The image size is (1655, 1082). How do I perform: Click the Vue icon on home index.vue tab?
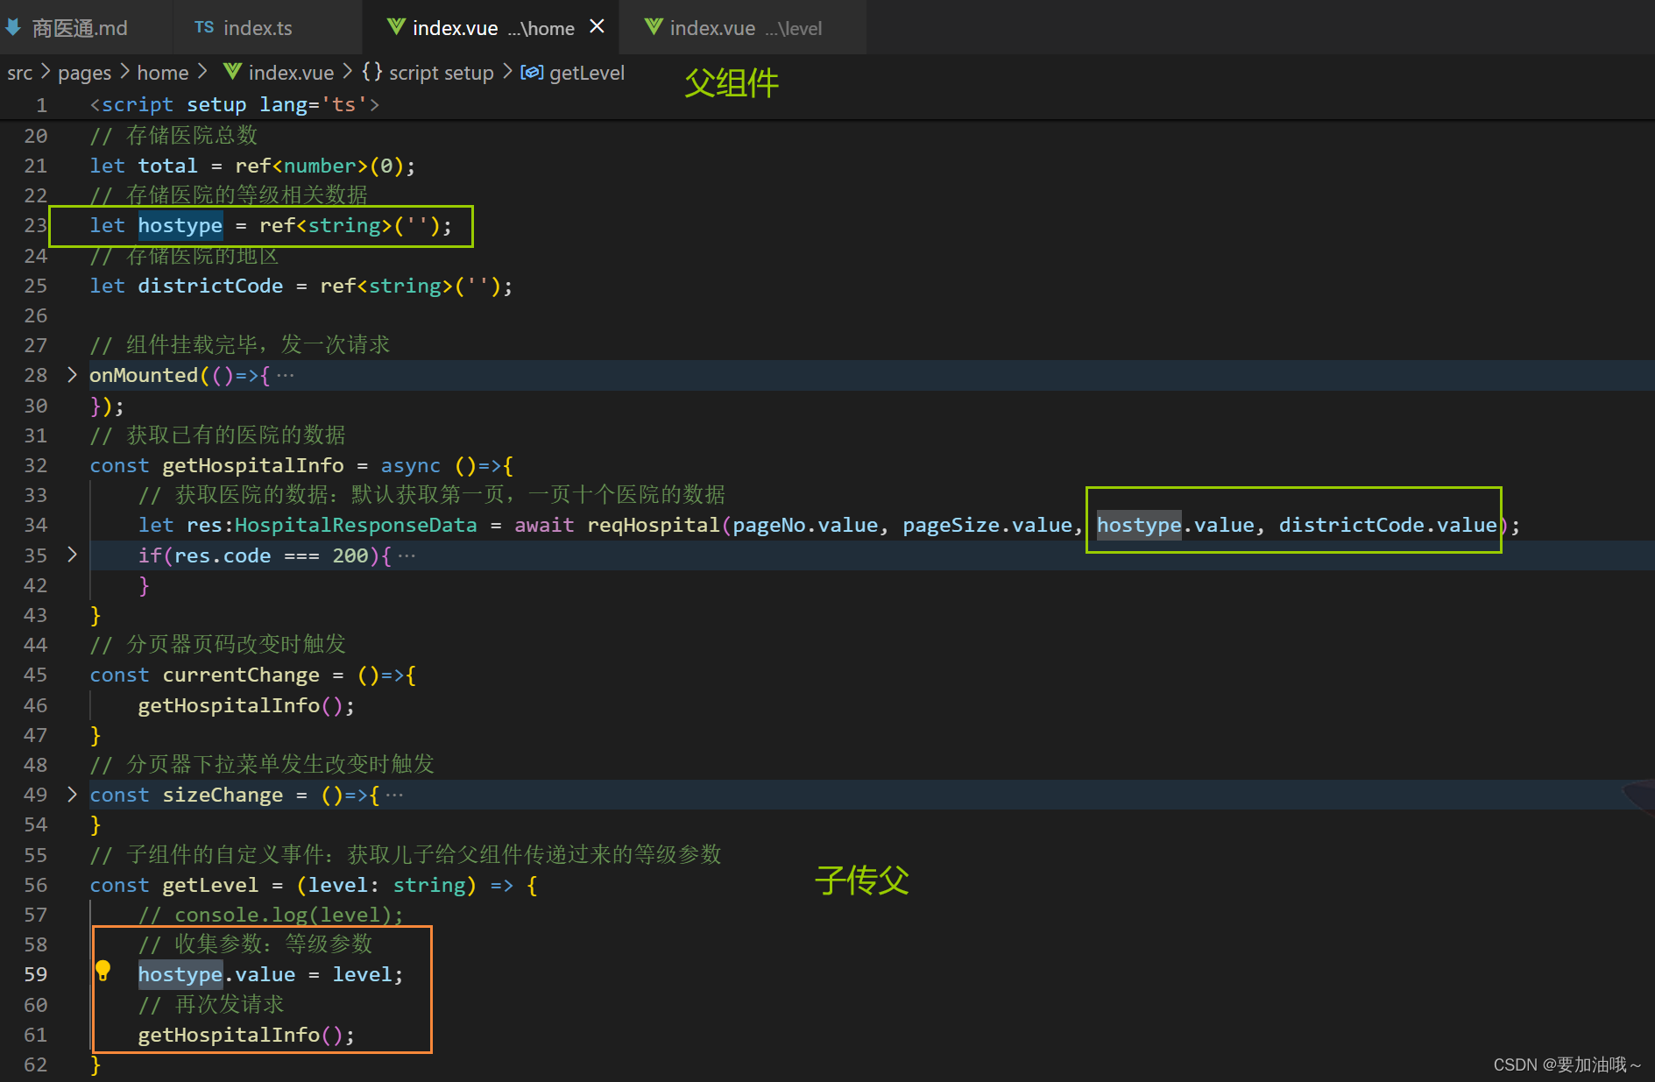[396, 27]
